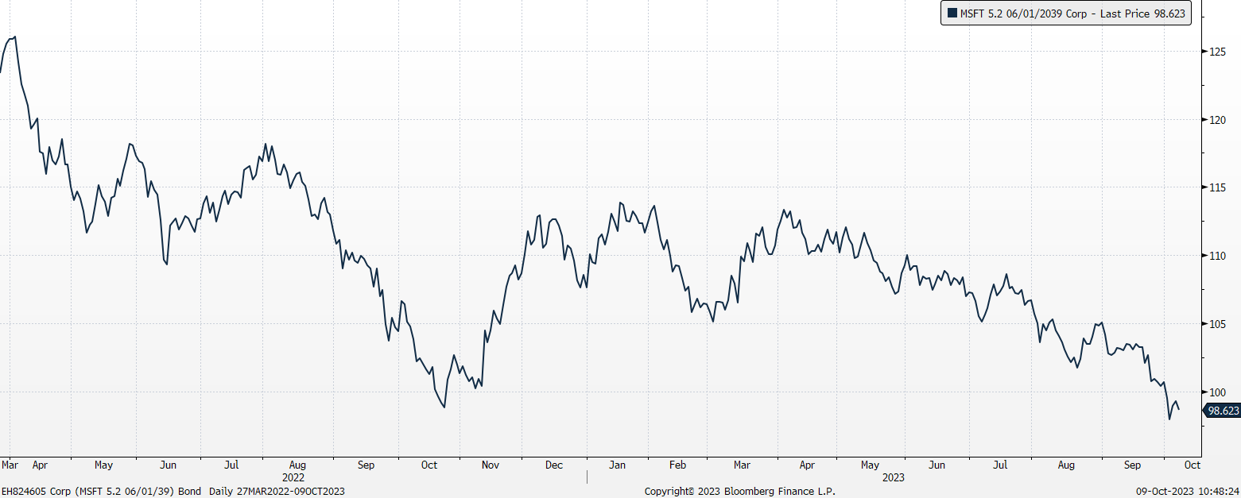The image size is (1241, 498).
Task: Select the Dec label on the time axis
Action: coord(554,465)
